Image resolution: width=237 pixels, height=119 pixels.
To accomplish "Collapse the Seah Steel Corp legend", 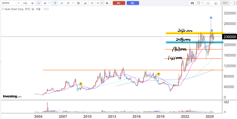I will click(x=3, y=9).
